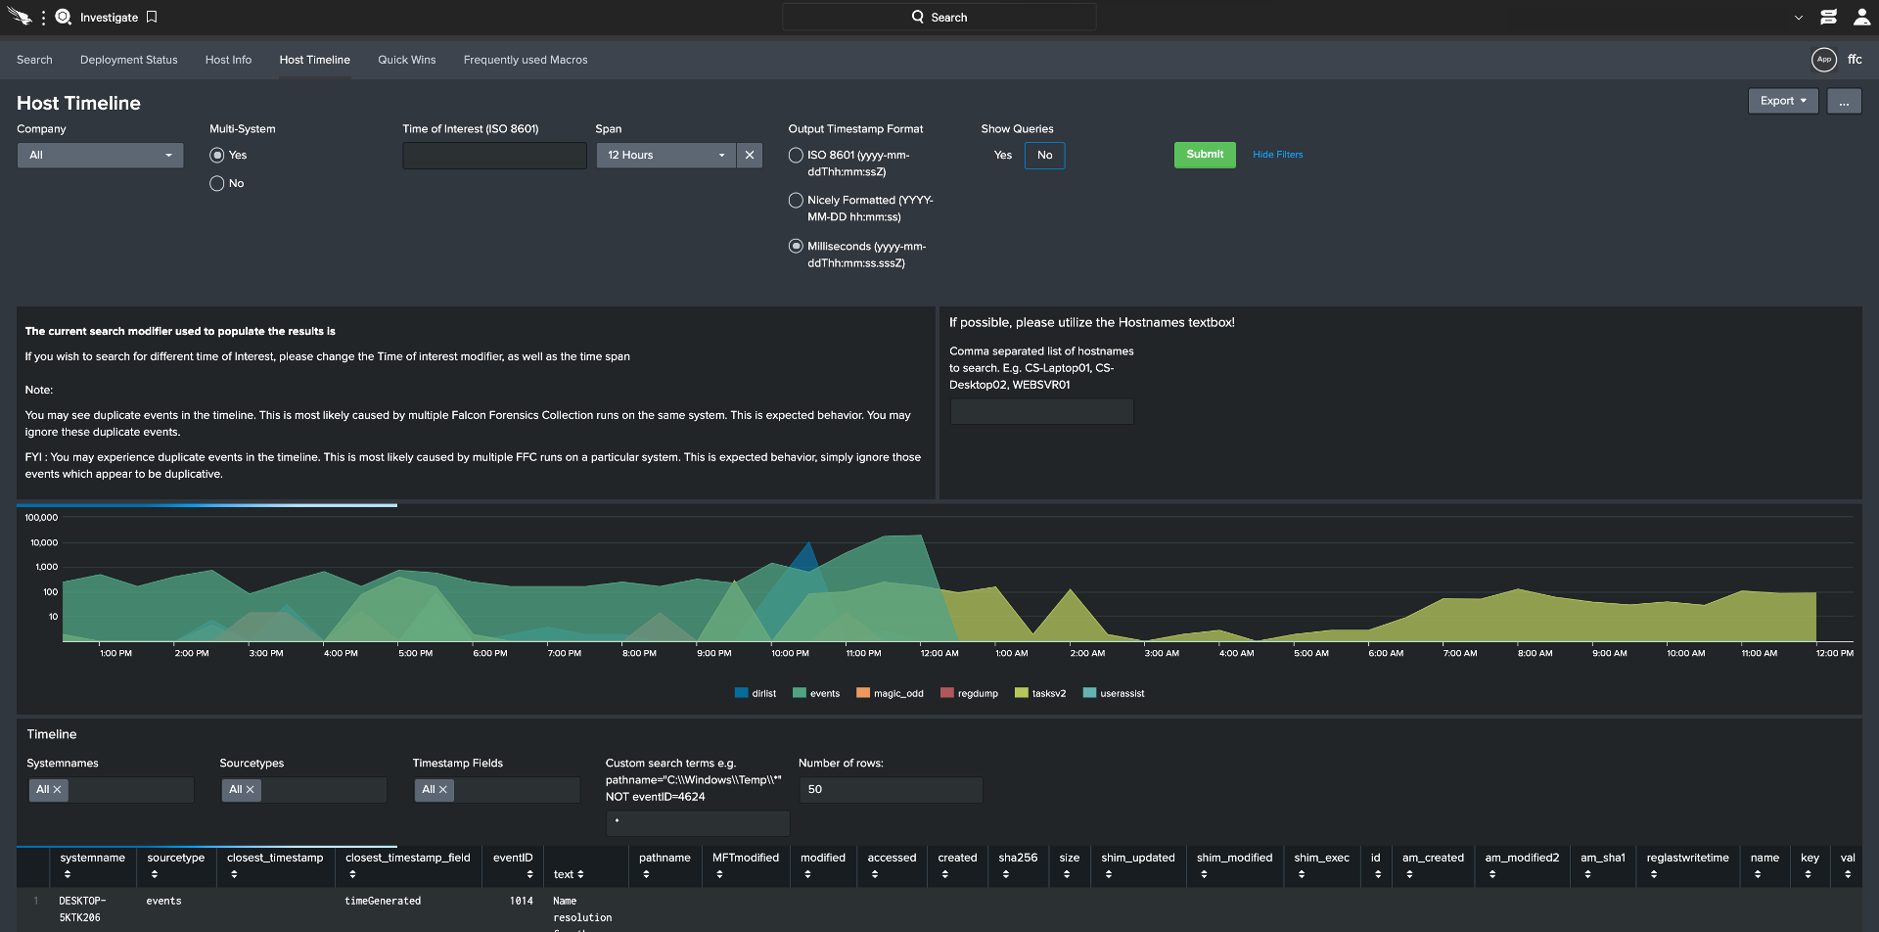Bookmark the Investigate page

pos(151,17)
